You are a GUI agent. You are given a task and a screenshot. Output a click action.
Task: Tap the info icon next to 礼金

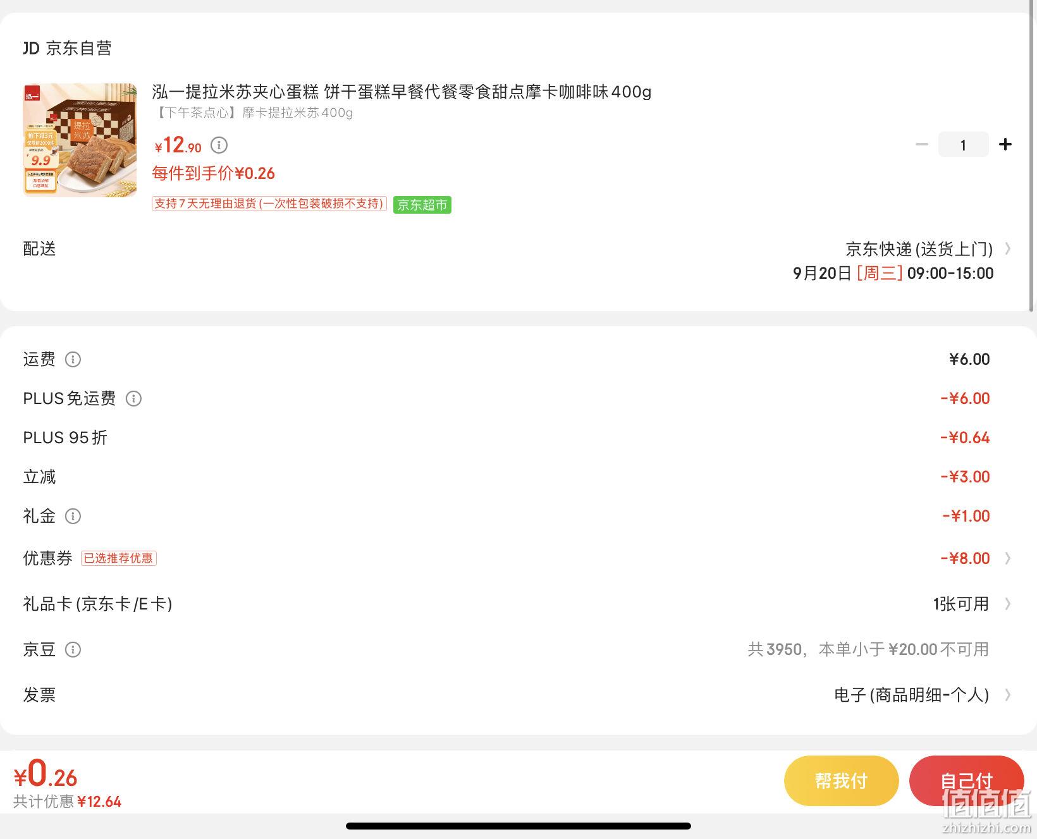(x=73, y=517)
